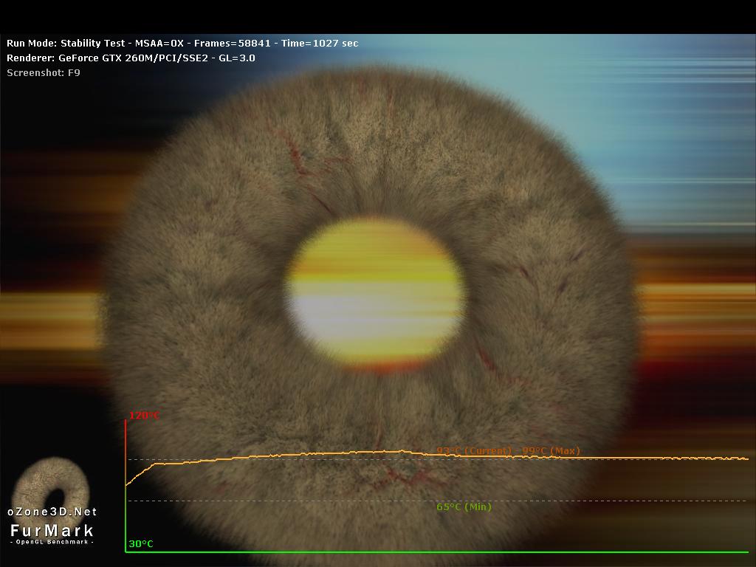Click the red '120°C' graph label
This screenshot has width=756, height=567.
(144, 416)
